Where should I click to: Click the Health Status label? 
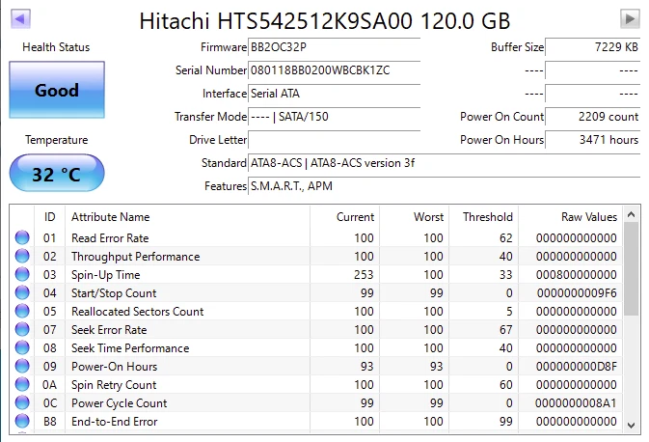56,47
